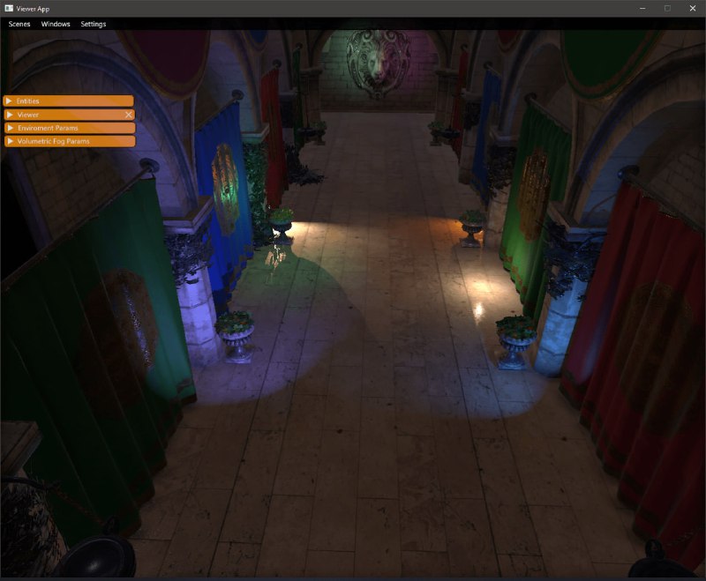Expand the Viewer panel triangle

point(10,115)
